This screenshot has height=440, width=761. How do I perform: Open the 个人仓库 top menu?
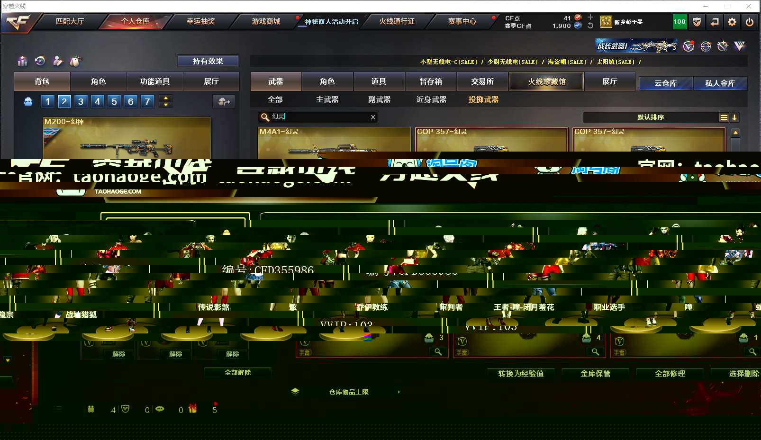[x=136, y=21]
